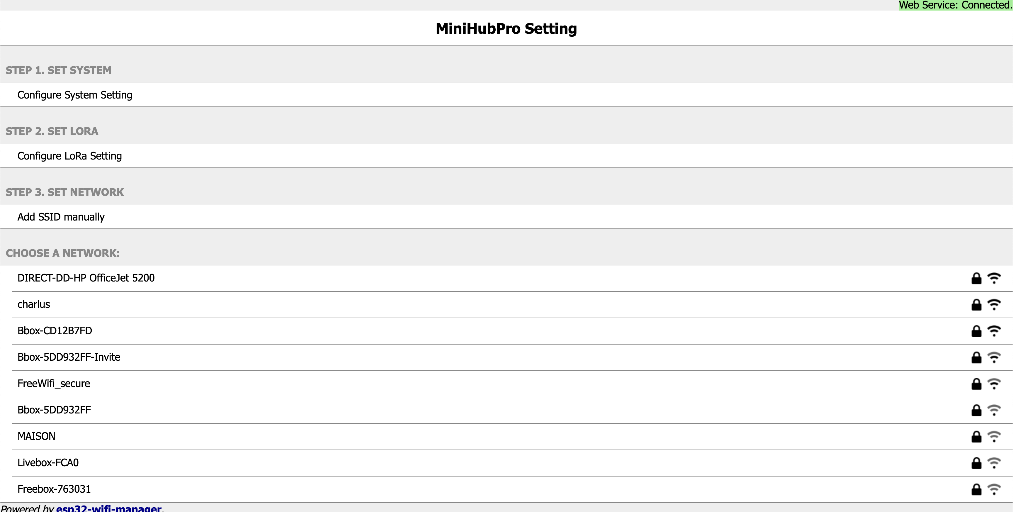Select Bbox-5DD932FF-Invite network name
Viewport: 1013px width, 512px height.
[69, 357]
